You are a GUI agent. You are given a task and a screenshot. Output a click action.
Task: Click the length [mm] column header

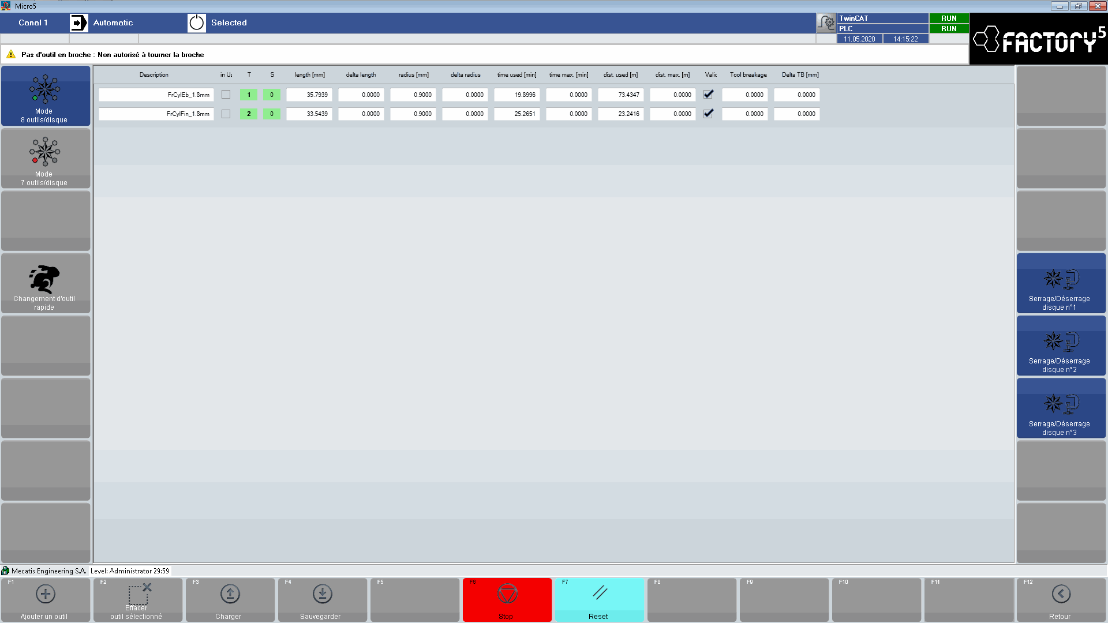(310, 74)
